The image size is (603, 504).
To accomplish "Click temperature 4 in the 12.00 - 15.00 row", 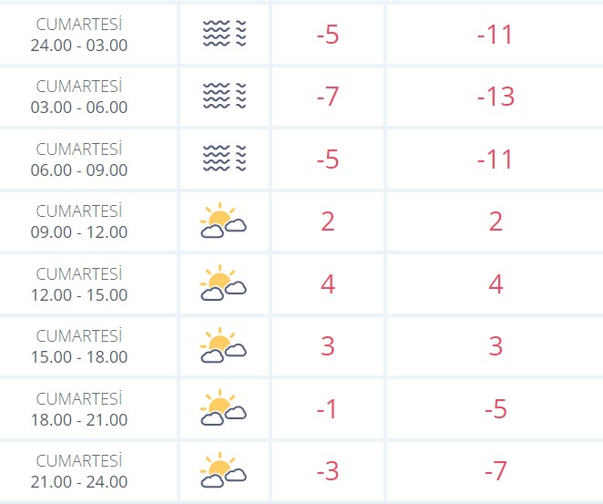I will point(328,284).
